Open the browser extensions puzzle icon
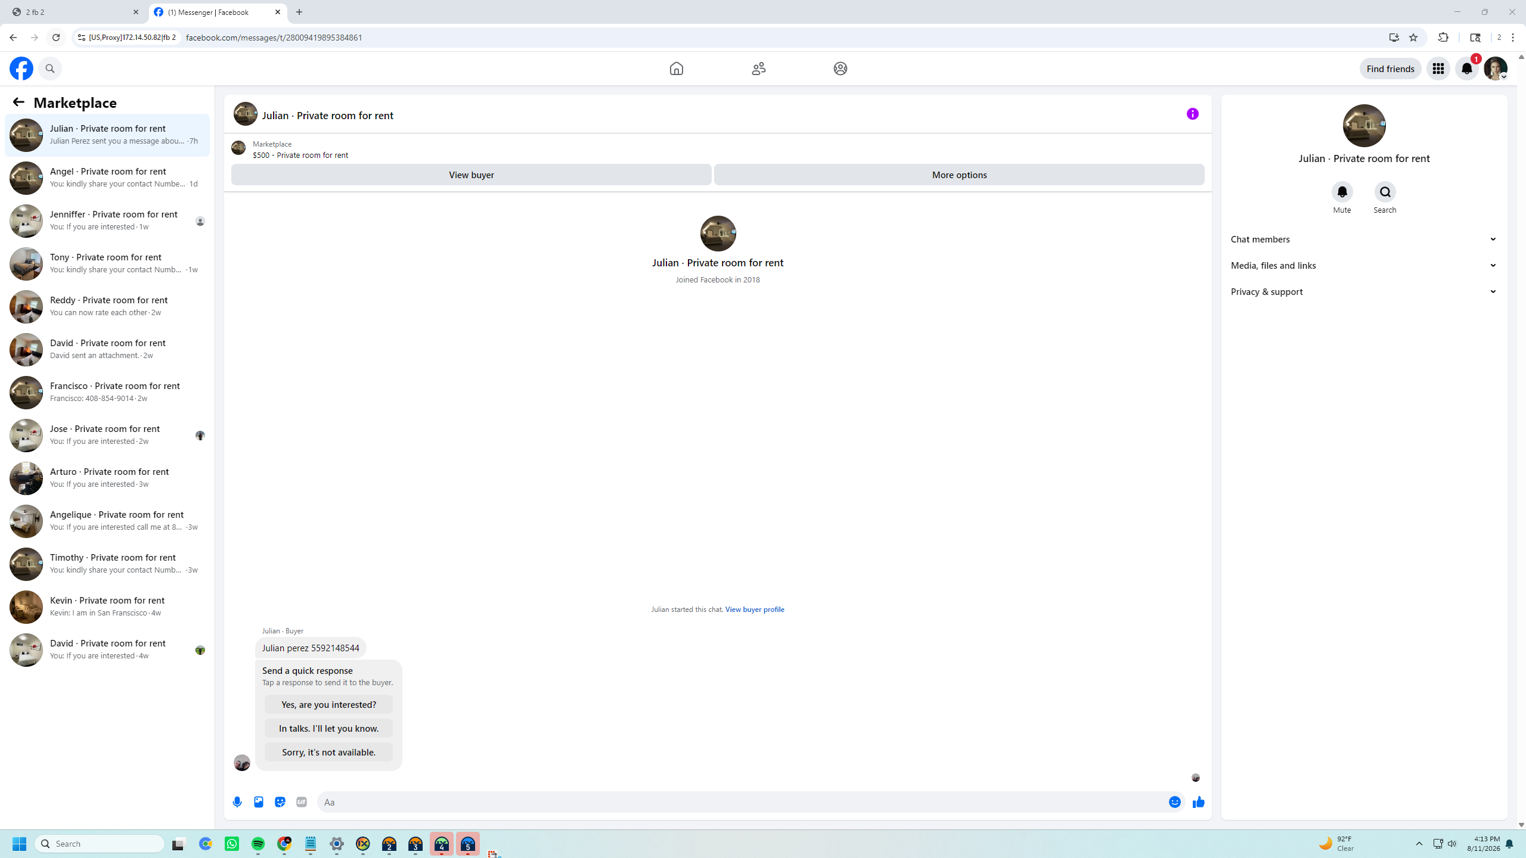This screenshot has width=1526, height=858. coord(1443,38)
